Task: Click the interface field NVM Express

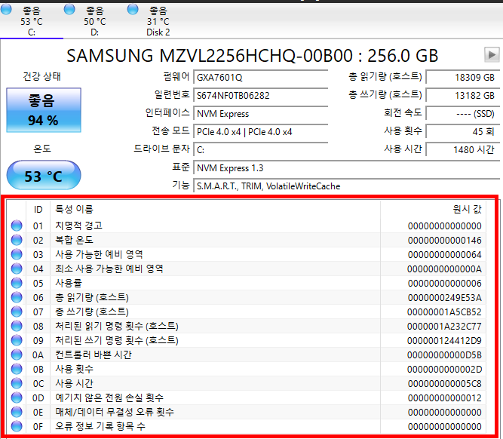Action: pyautogui.click(x=260, y=114)
